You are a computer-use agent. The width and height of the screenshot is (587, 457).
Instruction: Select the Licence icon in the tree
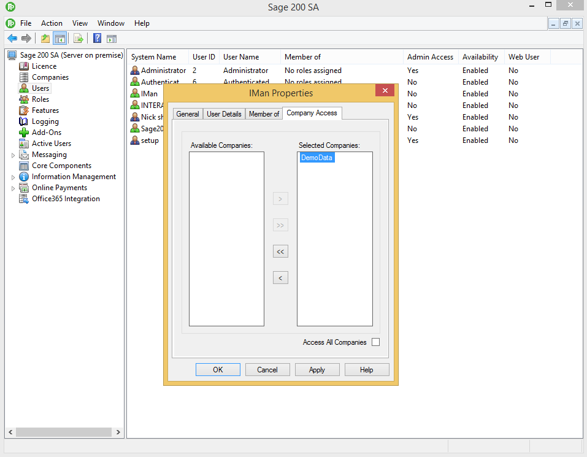tap(24, 66)
